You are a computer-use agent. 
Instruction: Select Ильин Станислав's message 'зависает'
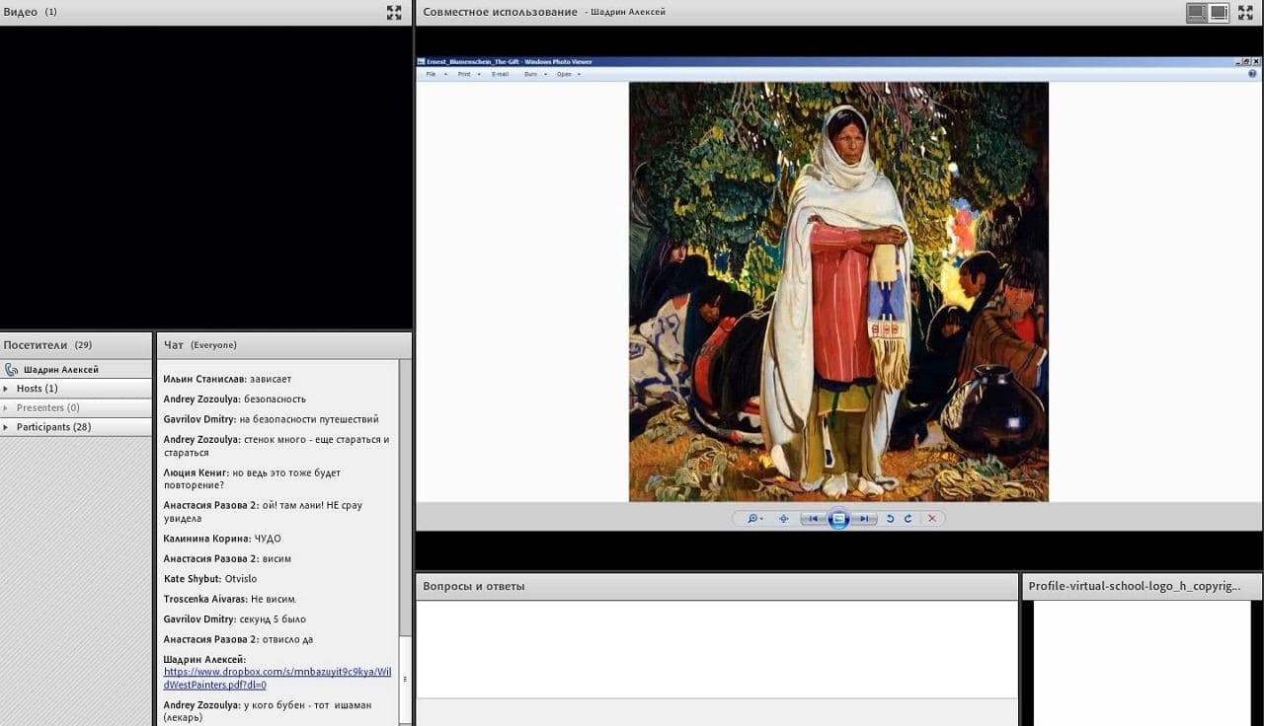[227, 379]
